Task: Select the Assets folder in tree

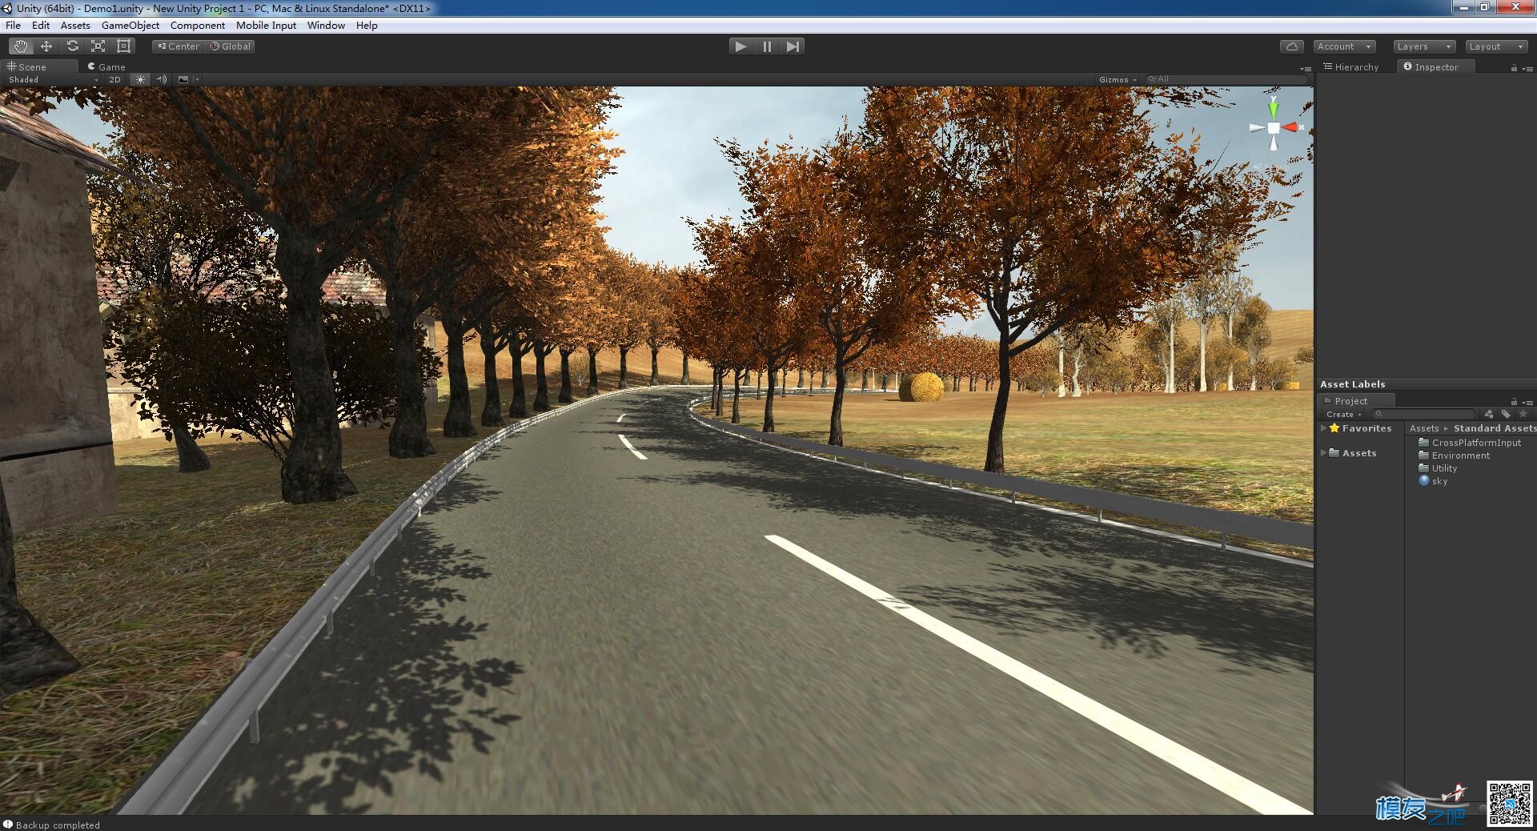Action: (x=1353, y=453)
